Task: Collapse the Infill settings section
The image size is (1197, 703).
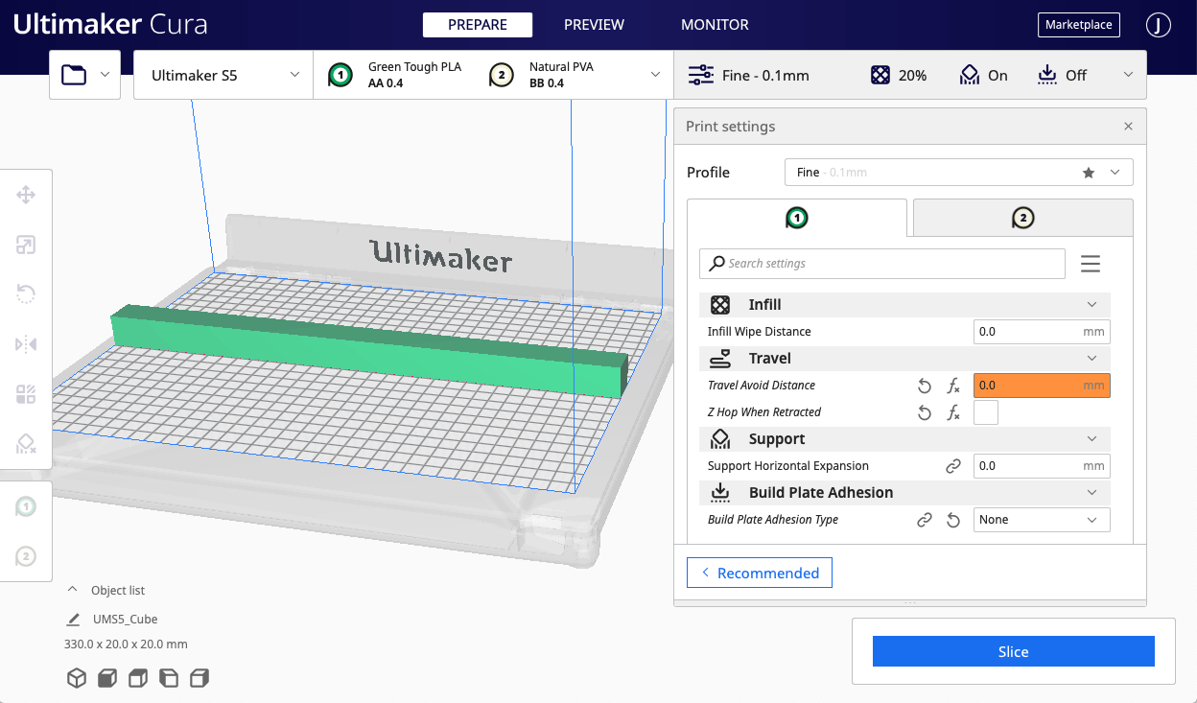Action: (1091, 305)
